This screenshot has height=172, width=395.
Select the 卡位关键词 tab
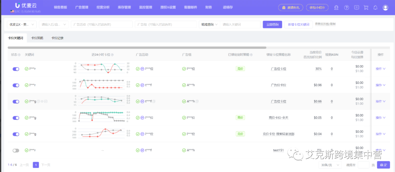15,38
